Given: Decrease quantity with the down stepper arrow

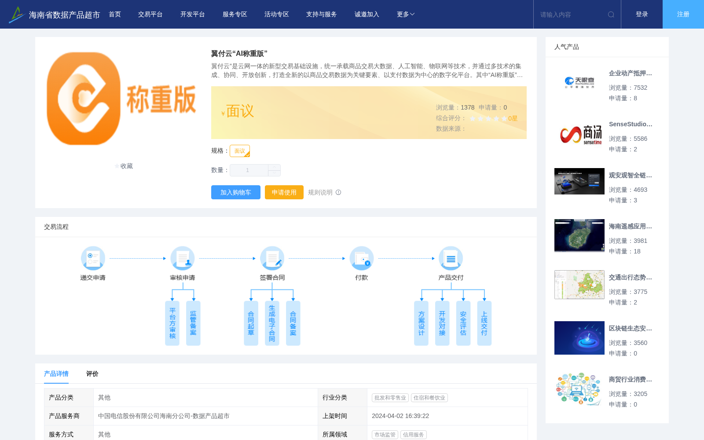Looking at the screenshot, I should pos(274,173).
